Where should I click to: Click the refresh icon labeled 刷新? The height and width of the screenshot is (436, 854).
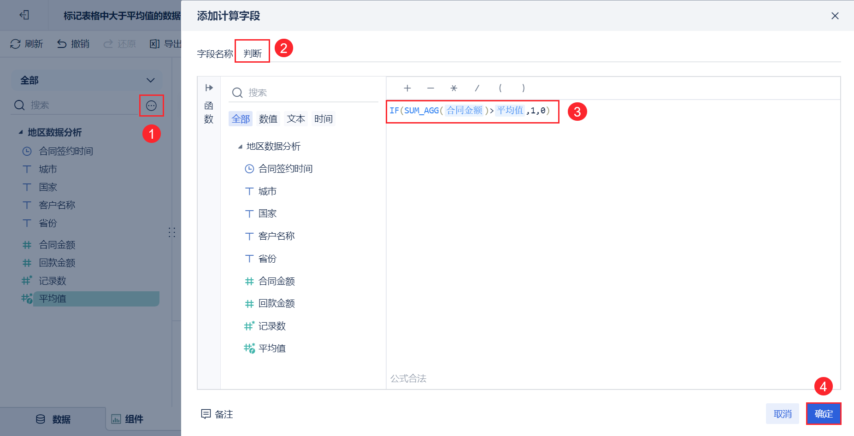[15, 44]
